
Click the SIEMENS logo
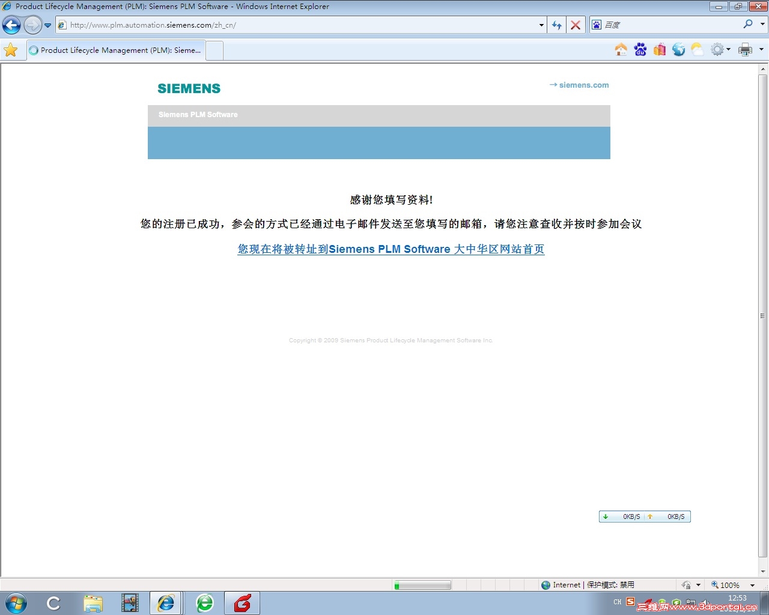(x=189, y=88)
